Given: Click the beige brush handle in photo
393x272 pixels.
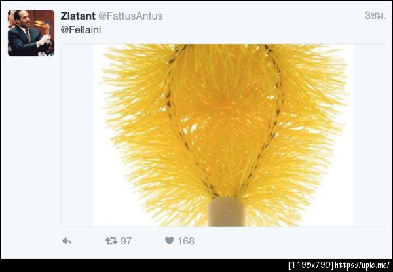Looking at the screenshot, I should [x=227, y=212].
